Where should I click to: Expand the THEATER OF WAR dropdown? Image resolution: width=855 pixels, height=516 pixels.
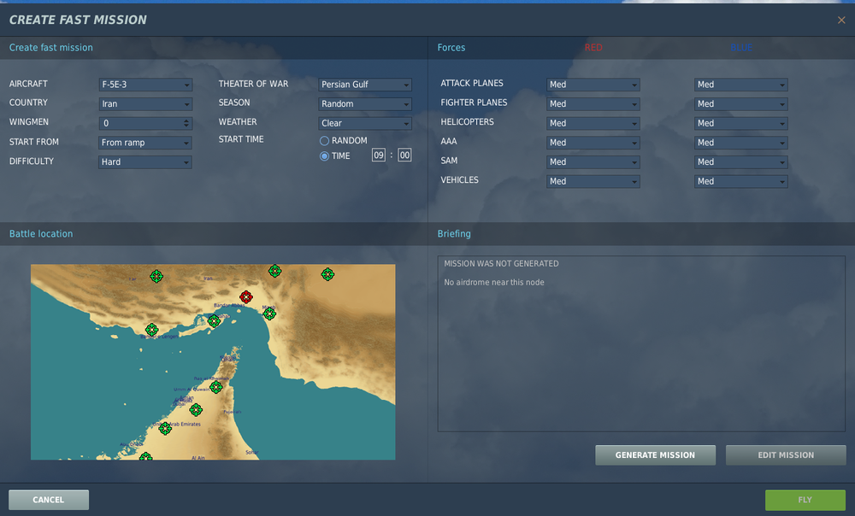click(365, 85)
